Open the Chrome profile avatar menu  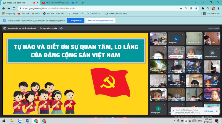pyautogui.click(x=213, y=8)
